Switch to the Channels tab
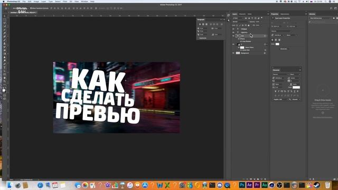The image size is (338, 190). click(x=242, y=14)
